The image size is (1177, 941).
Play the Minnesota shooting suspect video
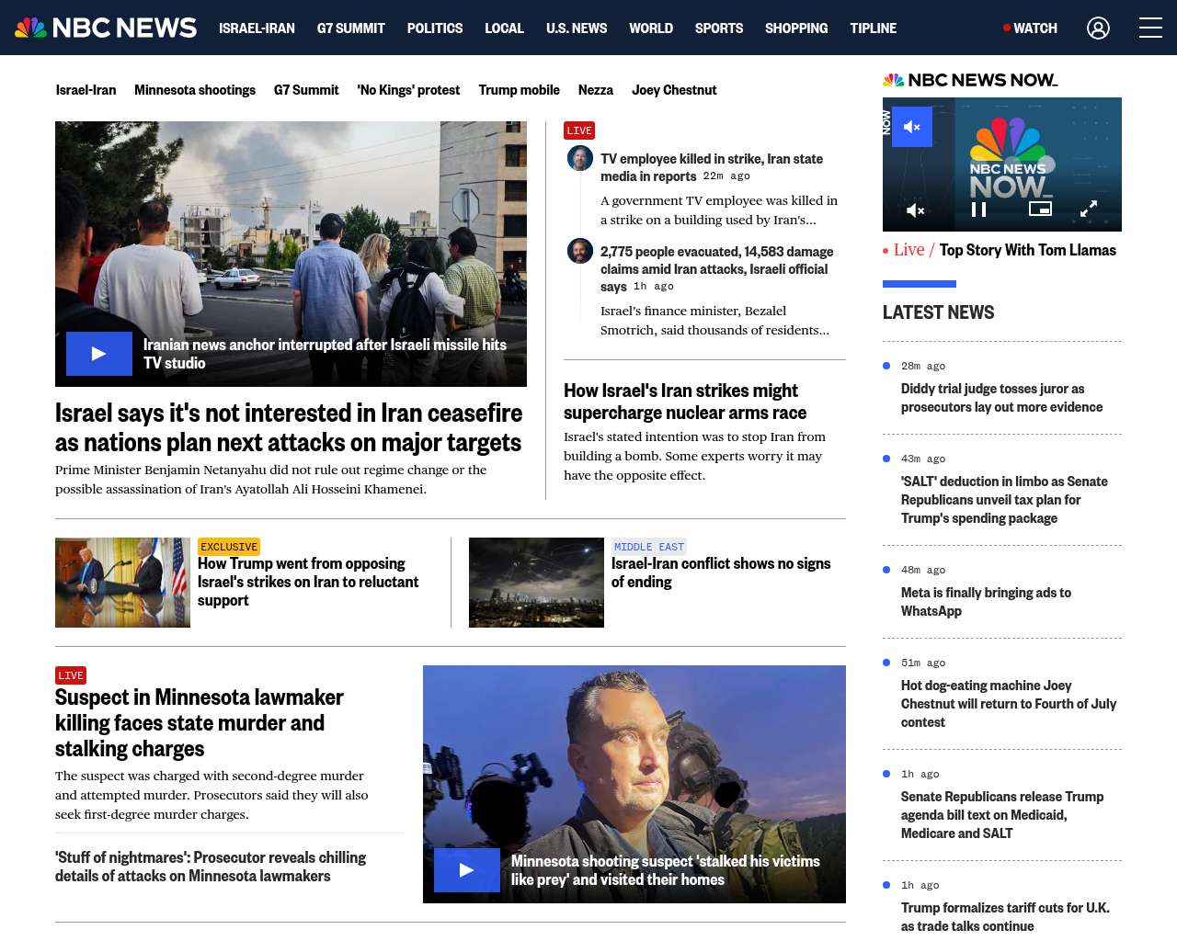(x=467, y=870)
